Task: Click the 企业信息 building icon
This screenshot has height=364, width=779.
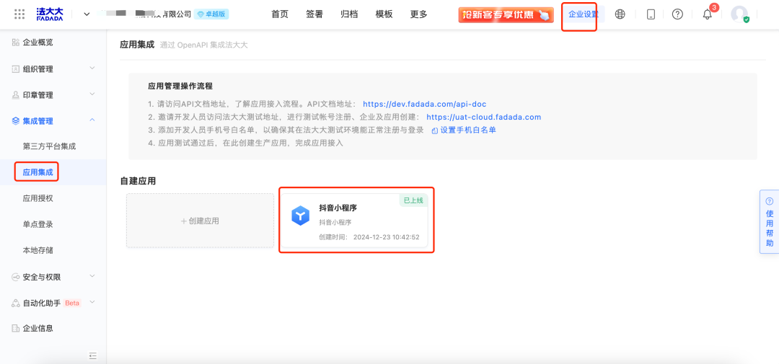Action: (15, 328)
